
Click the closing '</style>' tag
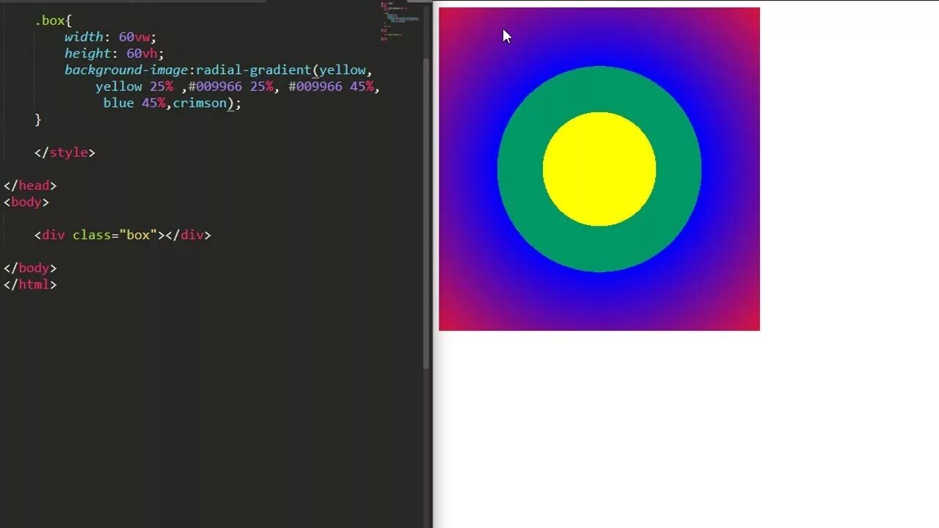pyautogui.click(x=65, y=153)
